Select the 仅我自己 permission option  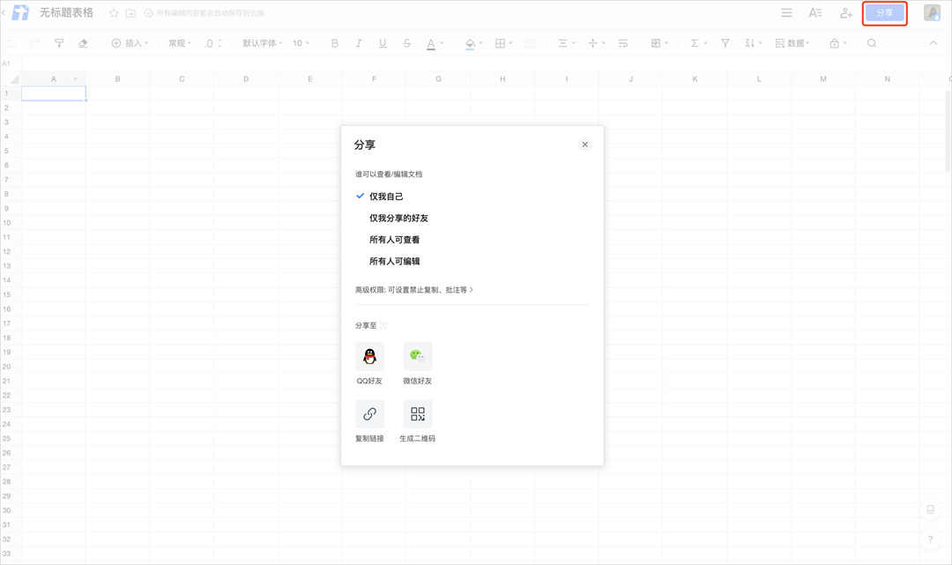click(x=386, y=196)
